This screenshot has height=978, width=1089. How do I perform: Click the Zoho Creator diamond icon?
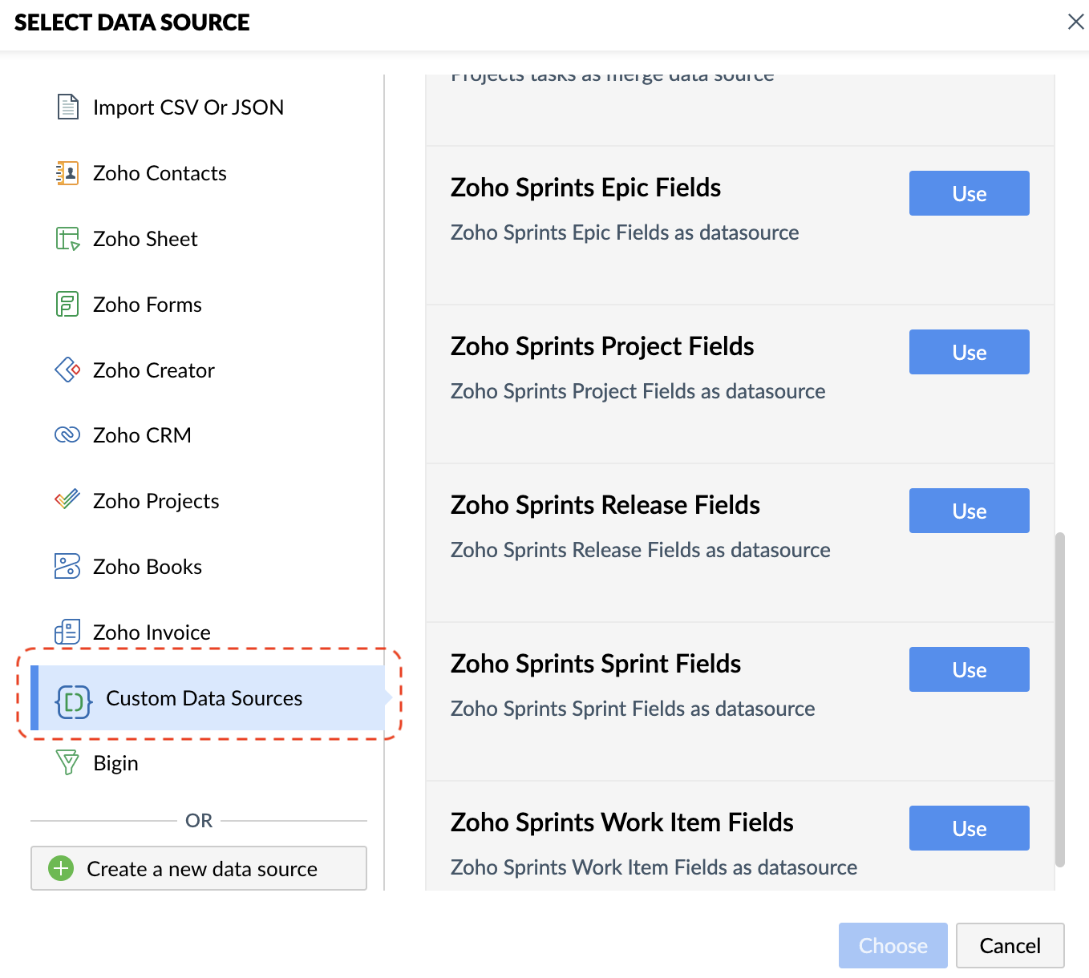pos(67,370)
